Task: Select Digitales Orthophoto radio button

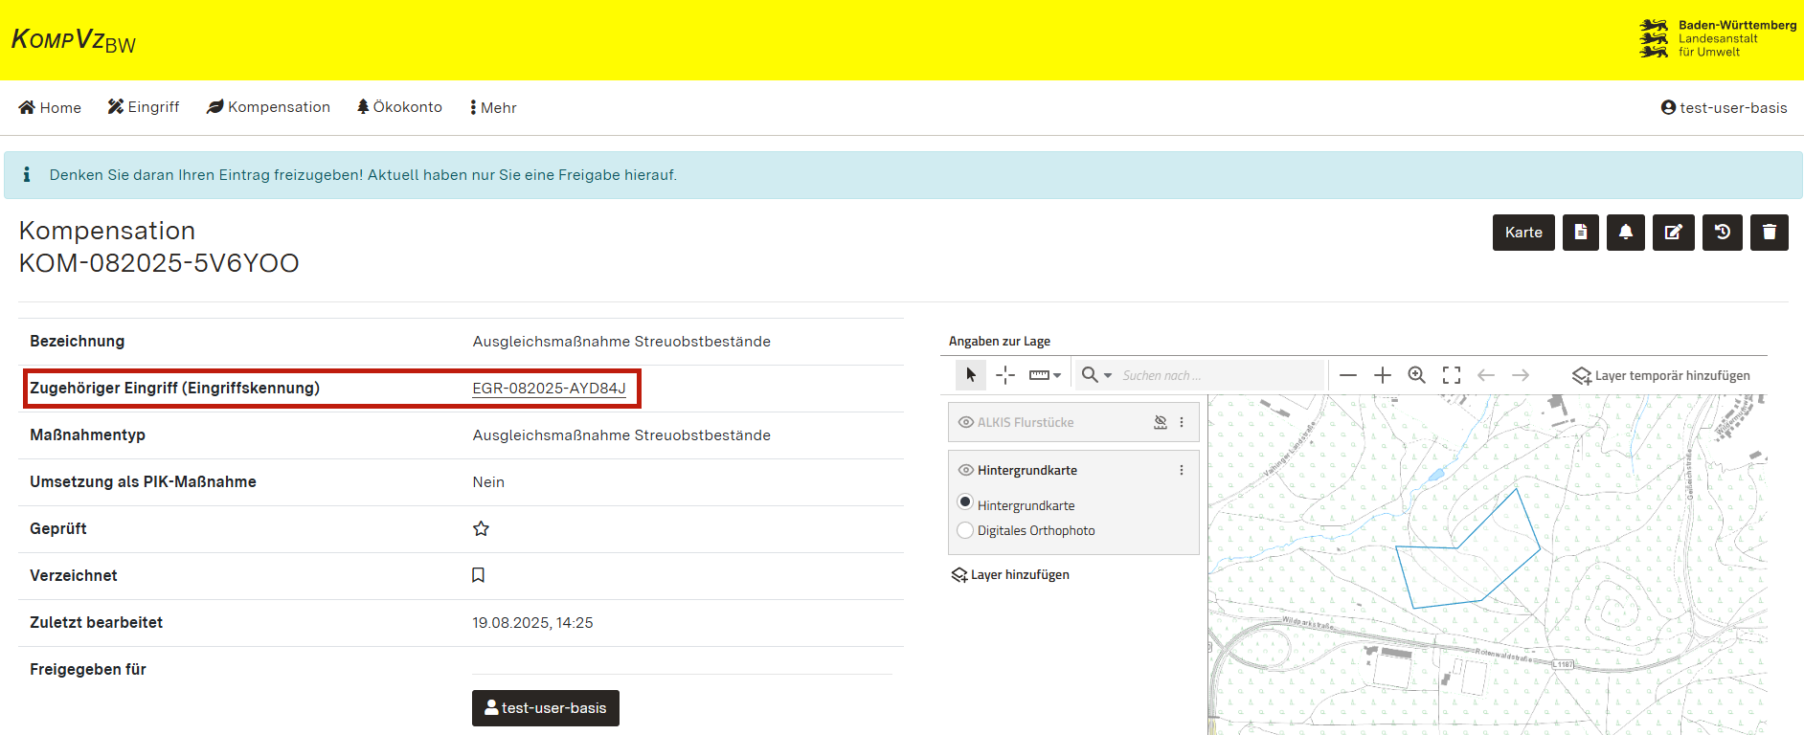Action: coord(965,530)
